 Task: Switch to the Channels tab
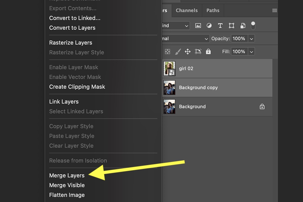187,10
